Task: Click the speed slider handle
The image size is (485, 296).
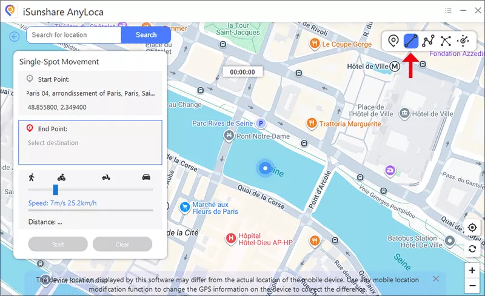Action: point(55,189)
